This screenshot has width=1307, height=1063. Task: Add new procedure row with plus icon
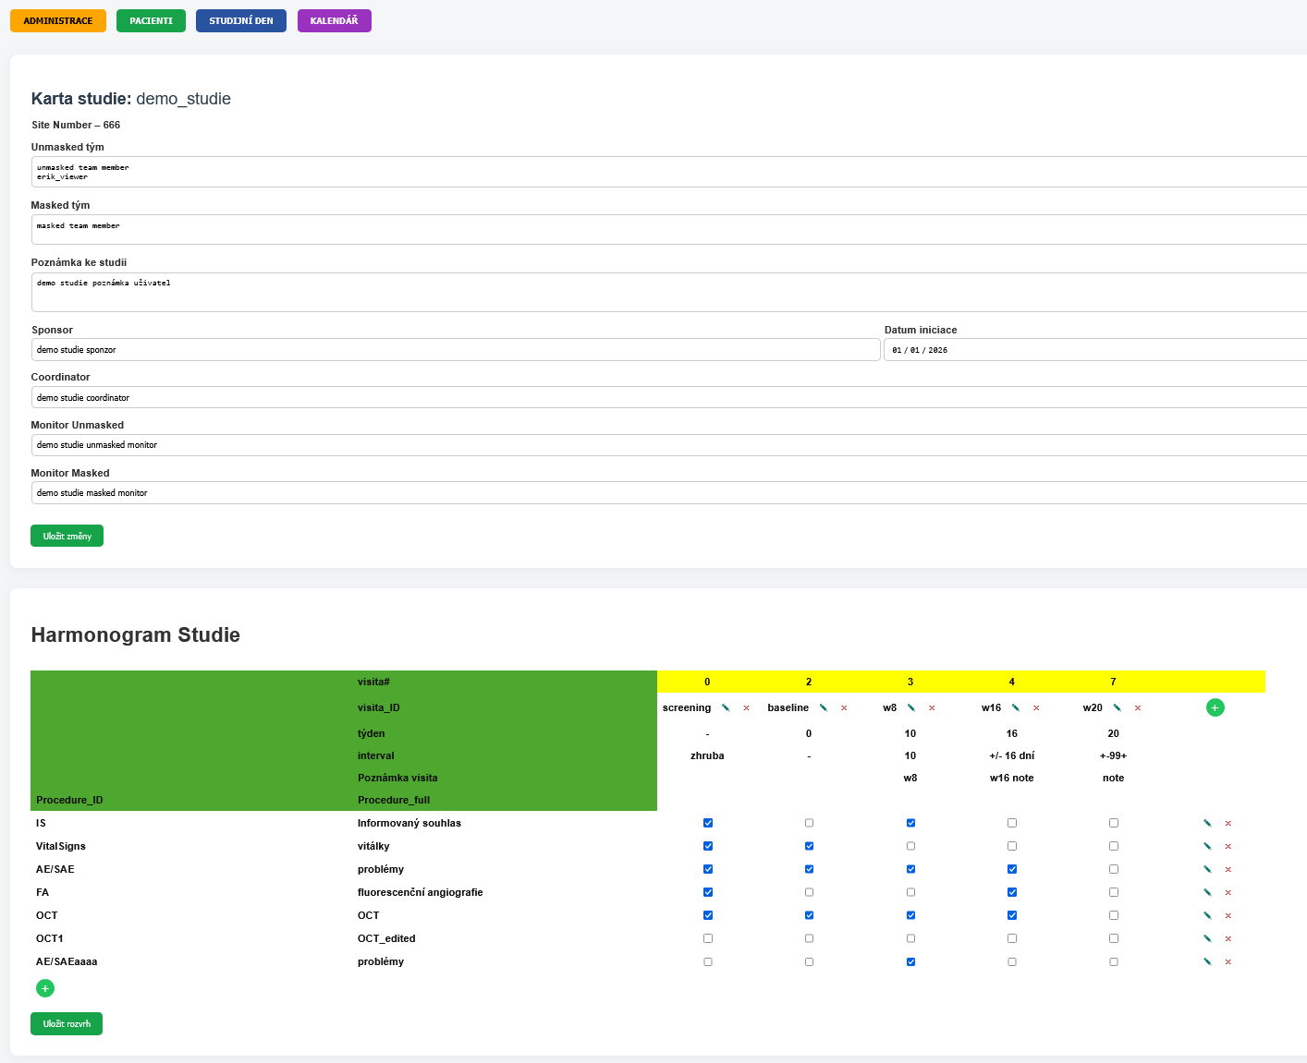[45, 988]
